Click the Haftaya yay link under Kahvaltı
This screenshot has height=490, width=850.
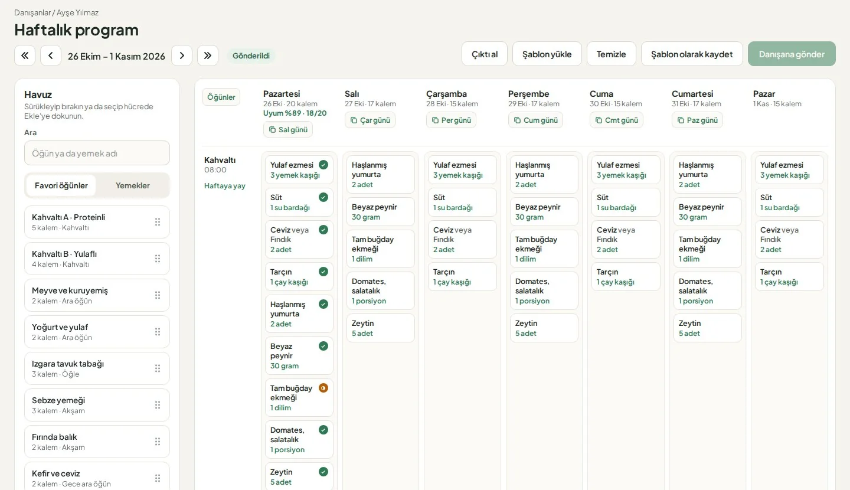(225, 185)
